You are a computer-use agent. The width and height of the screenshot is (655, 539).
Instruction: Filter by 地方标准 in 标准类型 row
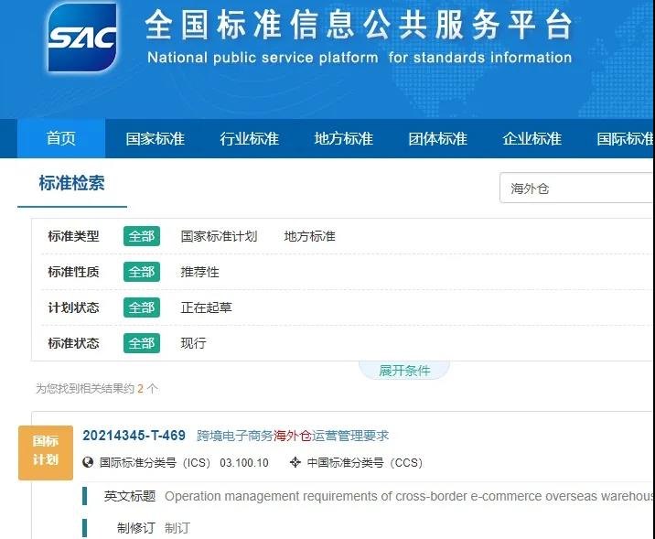309,236
